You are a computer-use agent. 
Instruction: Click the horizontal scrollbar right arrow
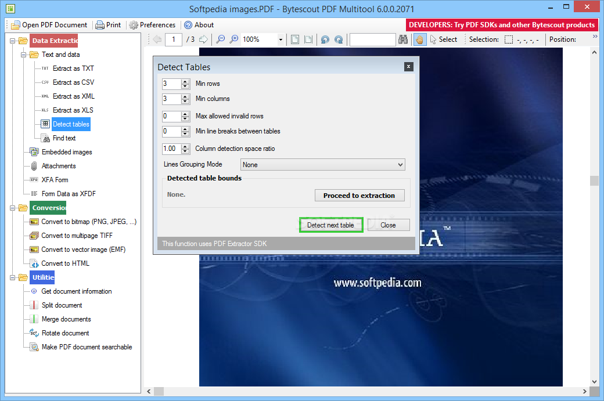[584, 391]
